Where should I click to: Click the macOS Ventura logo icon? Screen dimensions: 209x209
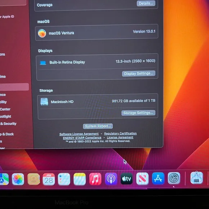tap(42, 33)
